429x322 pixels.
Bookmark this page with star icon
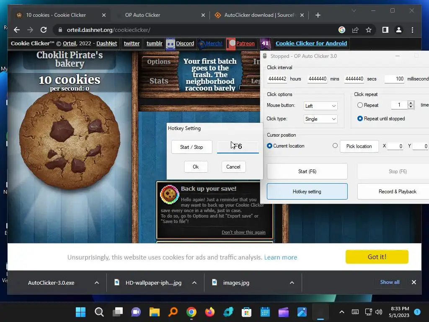point(369,30)
